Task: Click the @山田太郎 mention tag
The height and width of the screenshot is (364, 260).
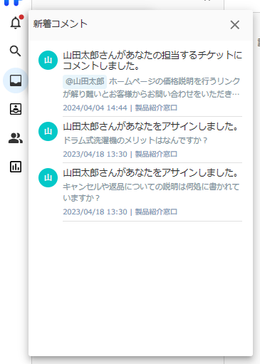Action: 85,81
